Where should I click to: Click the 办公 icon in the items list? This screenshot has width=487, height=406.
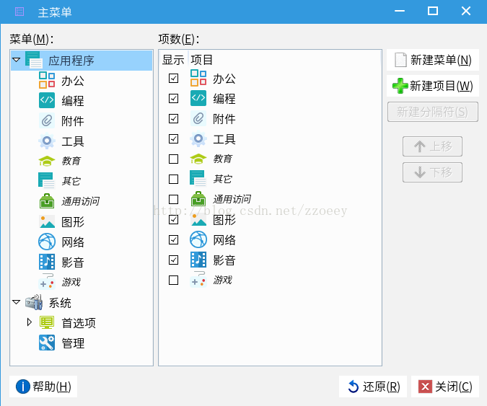point(198,78)
